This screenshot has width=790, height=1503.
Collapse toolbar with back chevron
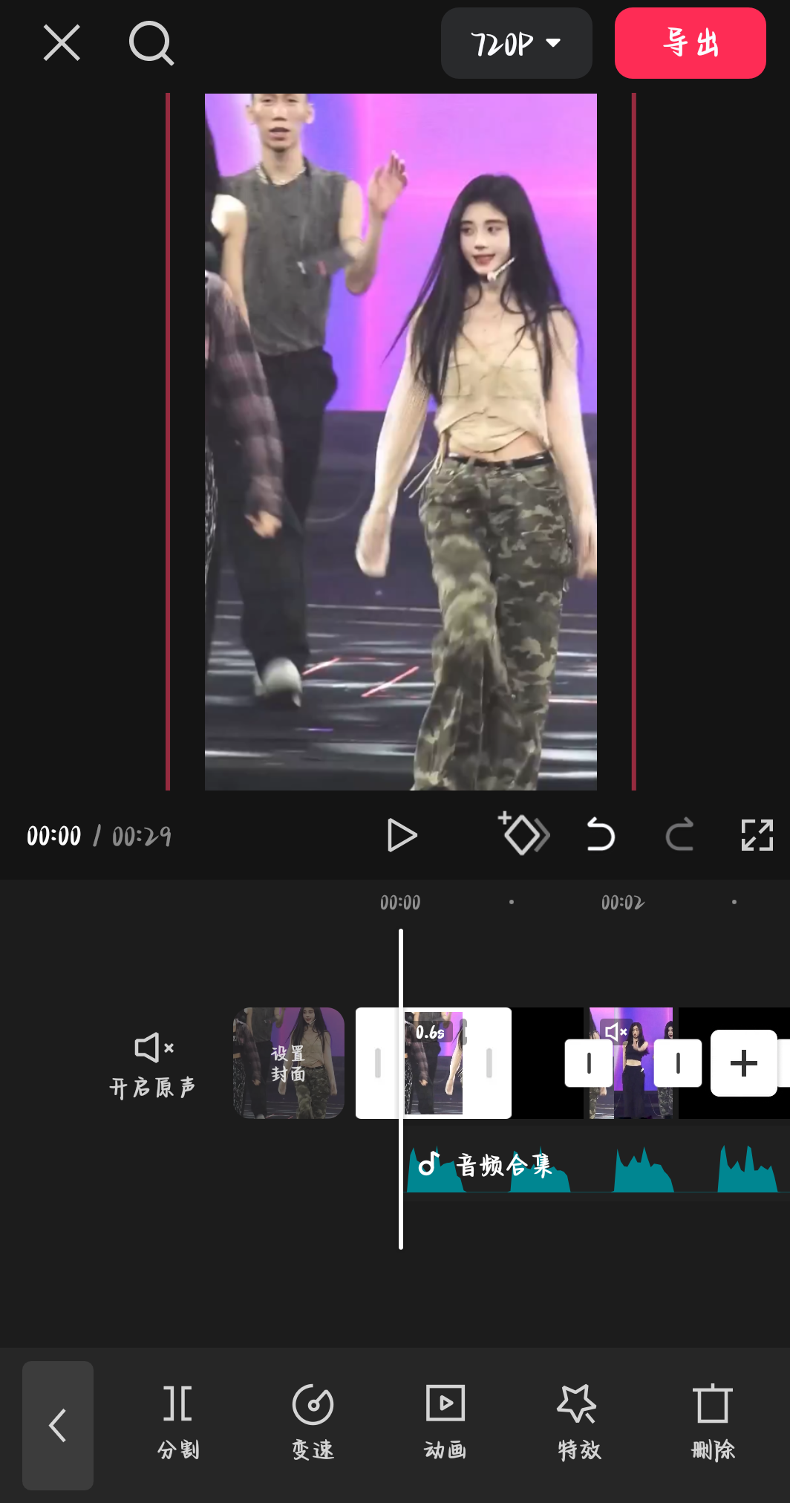58,1425
